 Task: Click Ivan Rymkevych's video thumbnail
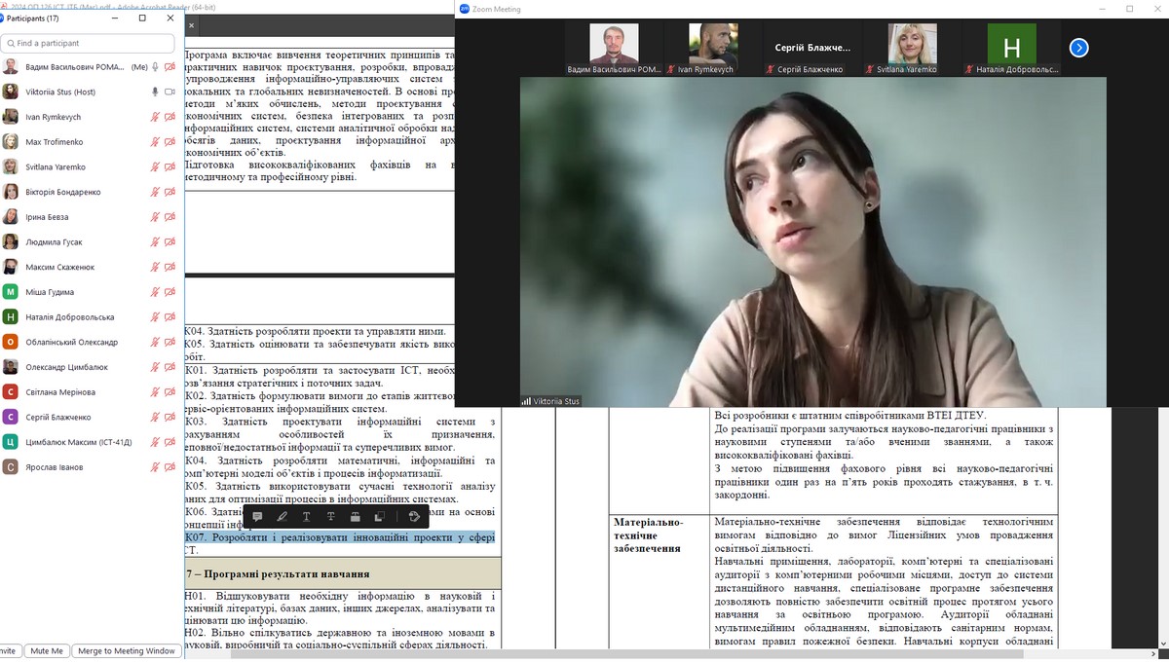point(713,49)
